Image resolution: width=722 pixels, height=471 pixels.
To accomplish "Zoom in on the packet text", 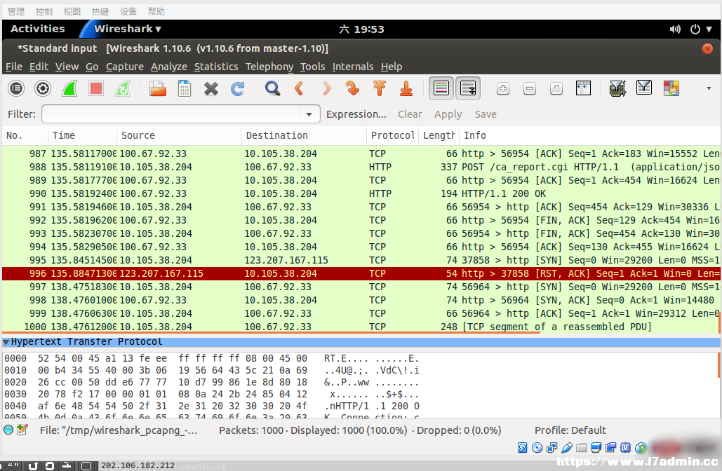I will pos(503,88).
